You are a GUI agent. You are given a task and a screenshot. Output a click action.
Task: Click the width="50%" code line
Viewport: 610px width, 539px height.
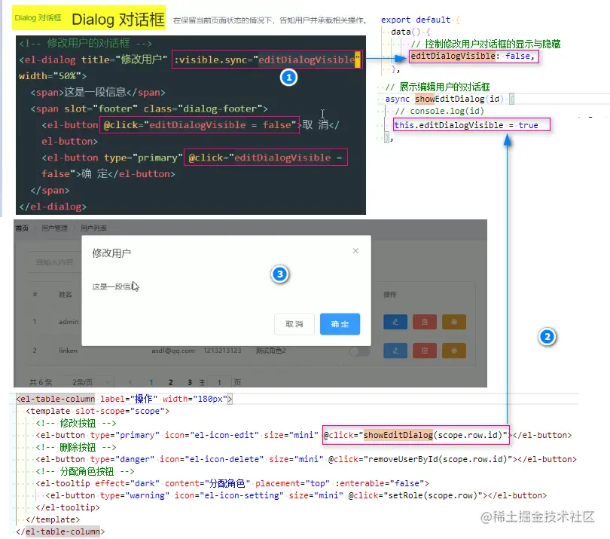[x=53, y=76]
